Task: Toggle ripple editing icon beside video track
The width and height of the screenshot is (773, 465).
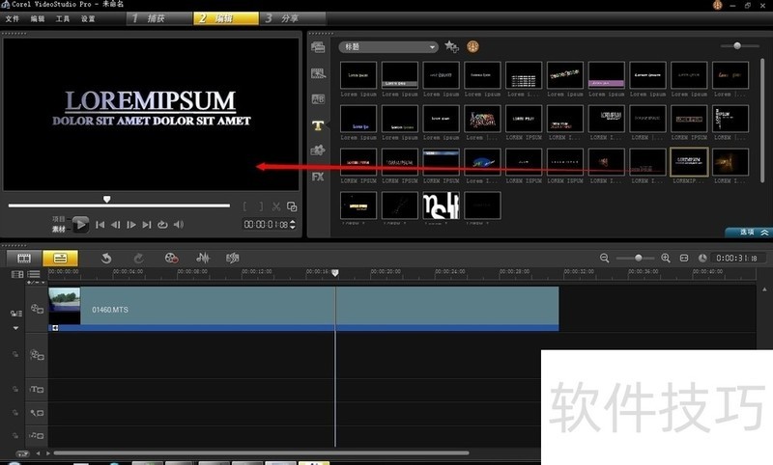Action: point(15,314)
